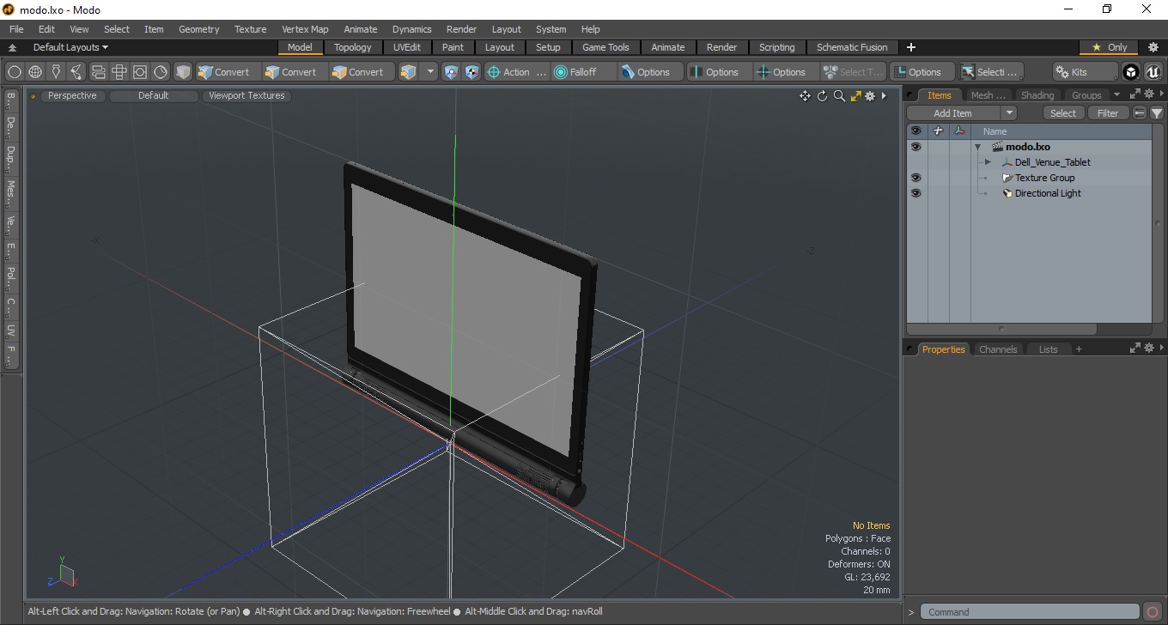Click the Add Item button
This screenshot has height=625, width=1168.
point(953,113)
